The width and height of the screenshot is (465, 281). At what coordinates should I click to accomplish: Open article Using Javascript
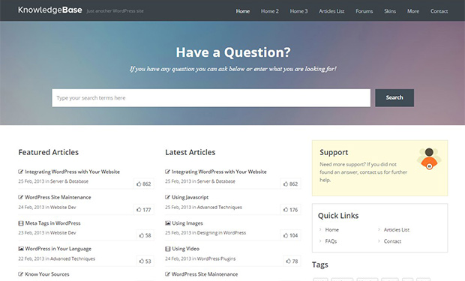[x=190, y=197]
